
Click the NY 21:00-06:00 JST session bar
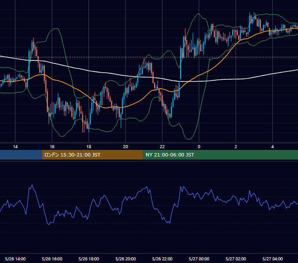[220, 155]
